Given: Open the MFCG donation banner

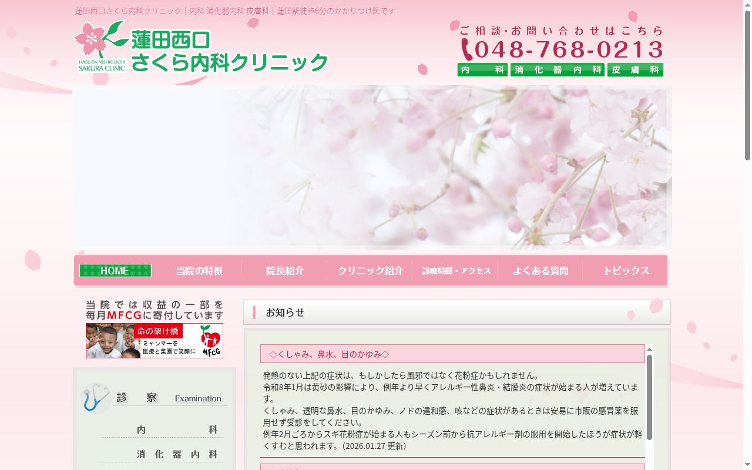Looking at the screenshot, I should 155,341.
